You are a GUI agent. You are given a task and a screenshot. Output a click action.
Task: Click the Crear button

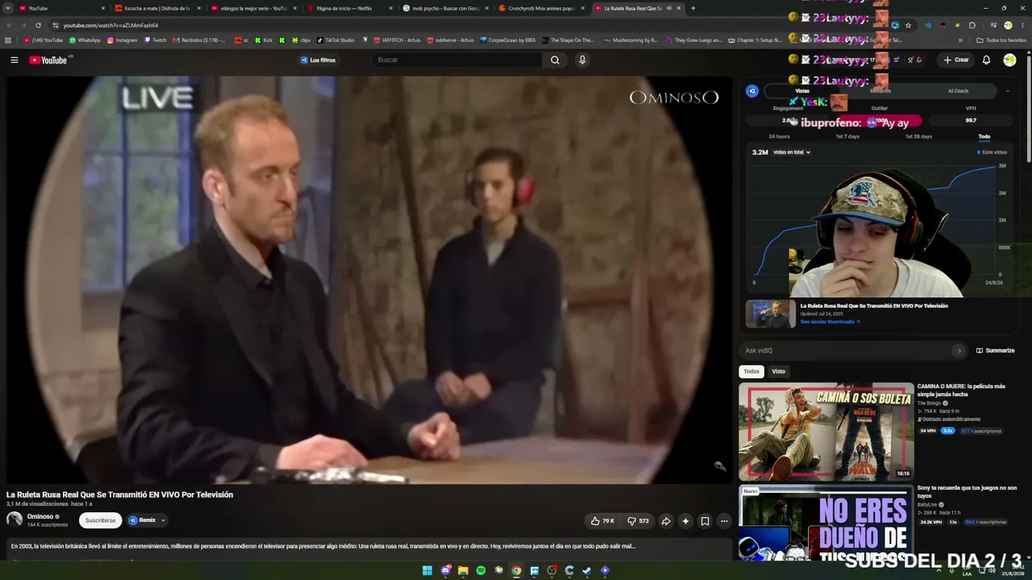tap(956, 60)
